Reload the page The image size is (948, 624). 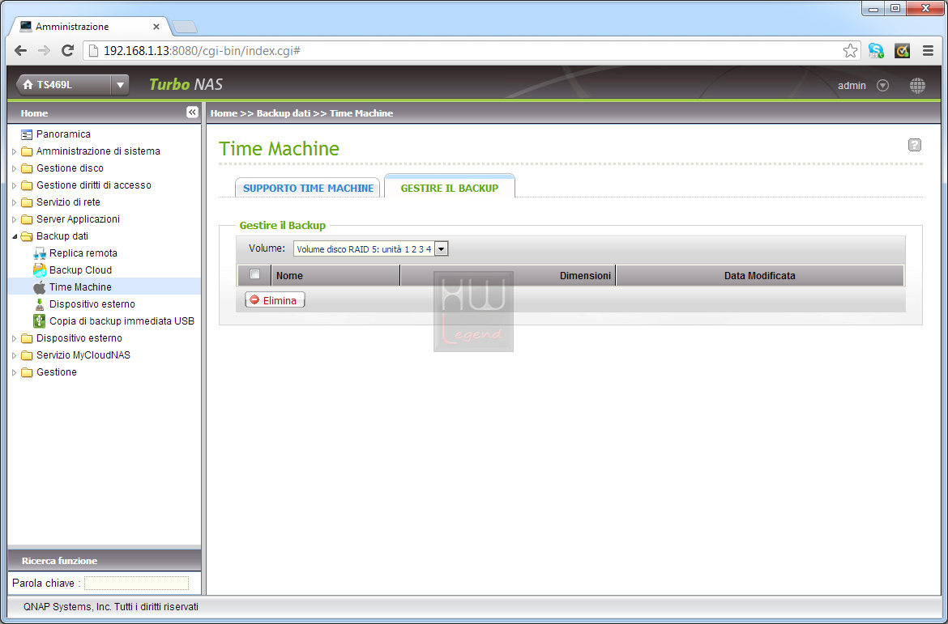tap(68, 51)
